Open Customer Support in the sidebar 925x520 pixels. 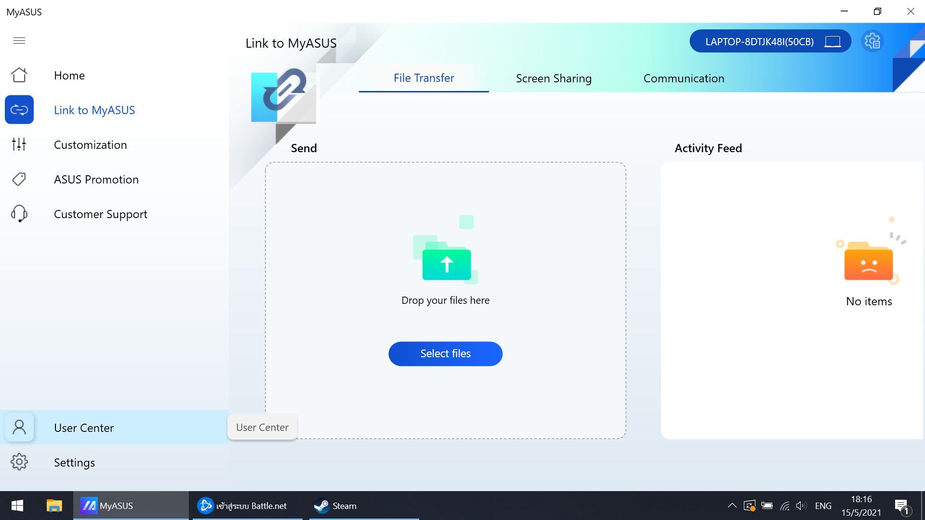(x=101, y=214)
